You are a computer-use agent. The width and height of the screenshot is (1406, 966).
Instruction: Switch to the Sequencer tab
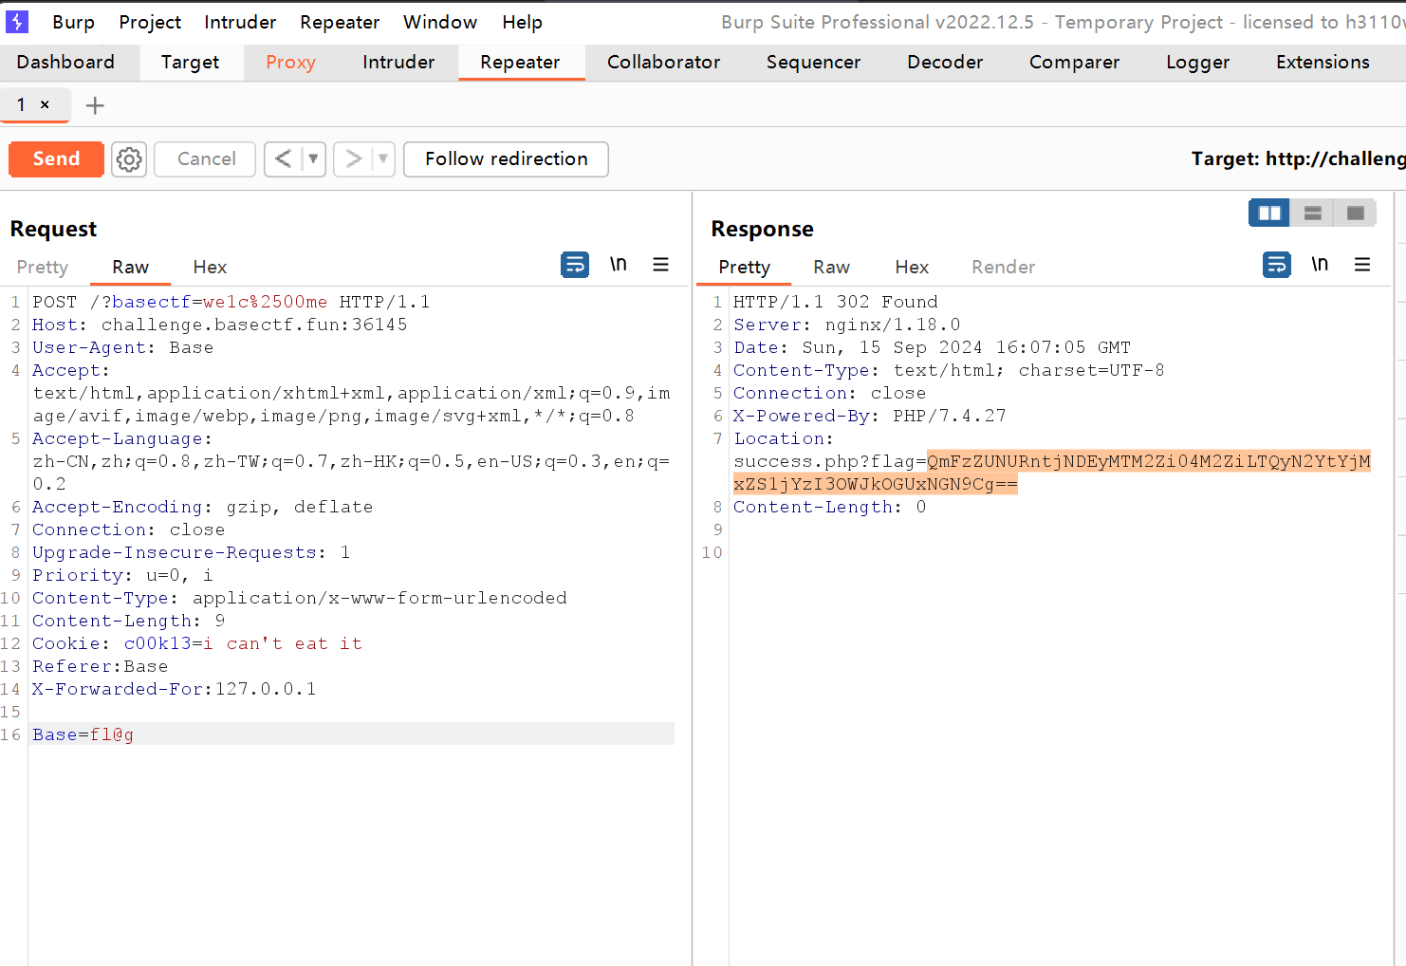814,63
